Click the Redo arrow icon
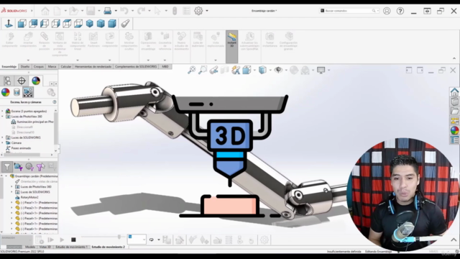 141,11
